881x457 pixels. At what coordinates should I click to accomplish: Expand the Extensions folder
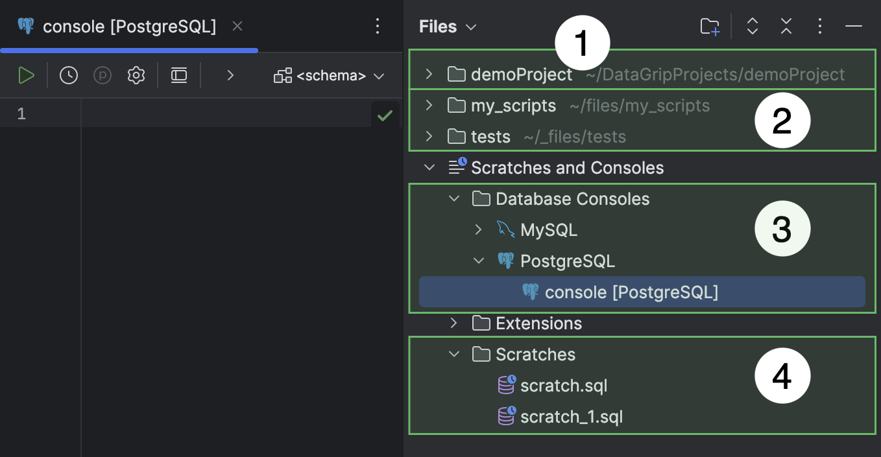[453, 323]
